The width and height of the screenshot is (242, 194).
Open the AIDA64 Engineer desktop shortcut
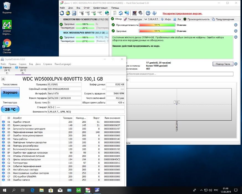(7, 27)
